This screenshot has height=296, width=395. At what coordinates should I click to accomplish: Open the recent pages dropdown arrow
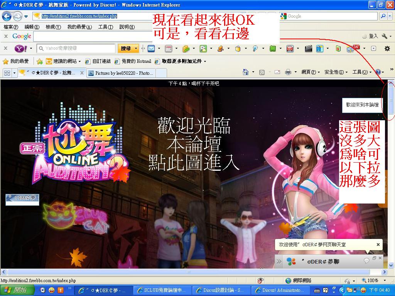(26, 17)
